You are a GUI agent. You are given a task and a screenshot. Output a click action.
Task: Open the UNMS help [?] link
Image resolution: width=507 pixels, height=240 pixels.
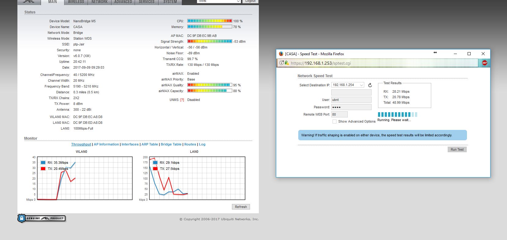pos(182,100)
